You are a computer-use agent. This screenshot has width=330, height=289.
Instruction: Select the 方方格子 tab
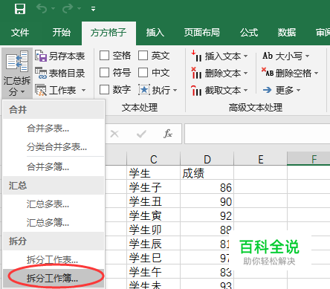point(109,33)
